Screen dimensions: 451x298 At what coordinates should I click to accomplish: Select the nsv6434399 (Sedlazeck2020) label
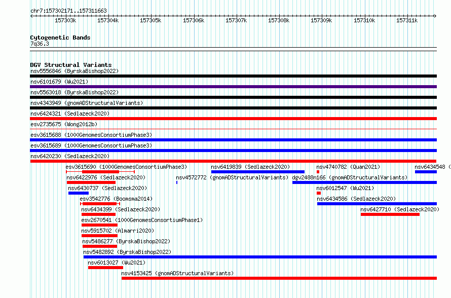pyautogui.click(x=121, y=209)
